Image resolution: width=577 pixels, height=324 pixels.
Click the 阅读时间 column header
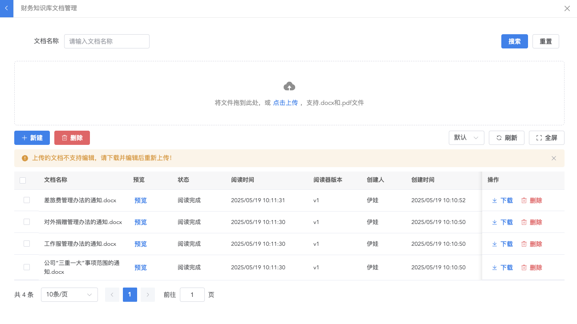pyautogui.click(x=243, y=180)
